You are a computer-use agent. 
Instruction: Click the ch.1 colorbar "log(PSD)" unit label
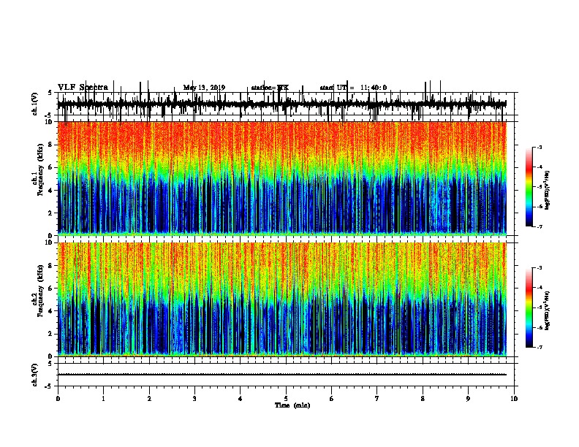tap(548, 191)
